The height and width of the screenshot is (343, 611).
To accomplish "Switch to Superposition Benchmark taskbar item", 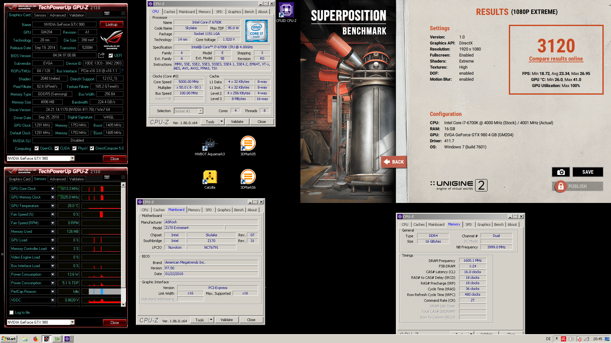I will point(46,339).
